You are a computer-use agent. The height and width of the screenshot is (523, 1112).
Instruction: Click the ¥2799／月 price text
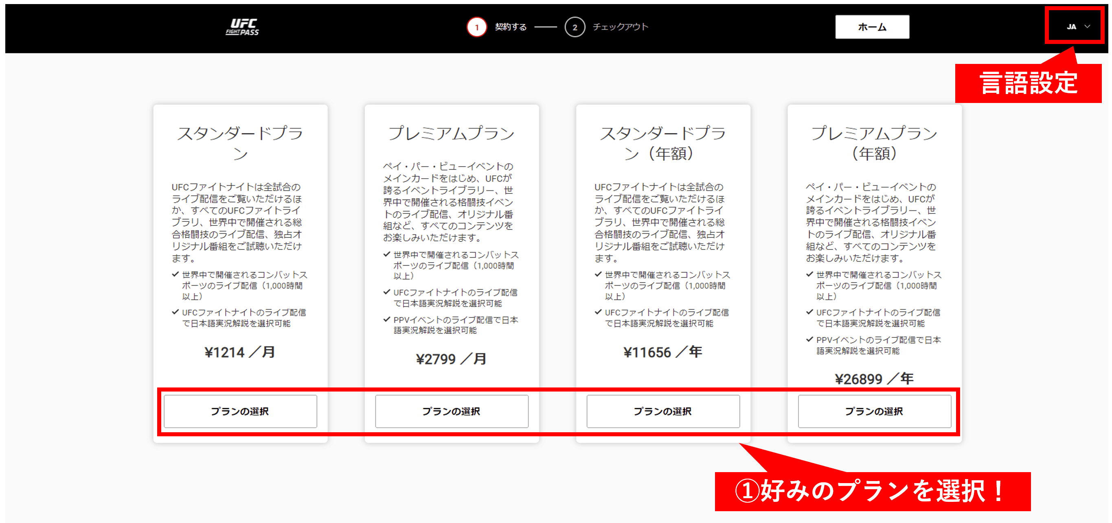452,359
